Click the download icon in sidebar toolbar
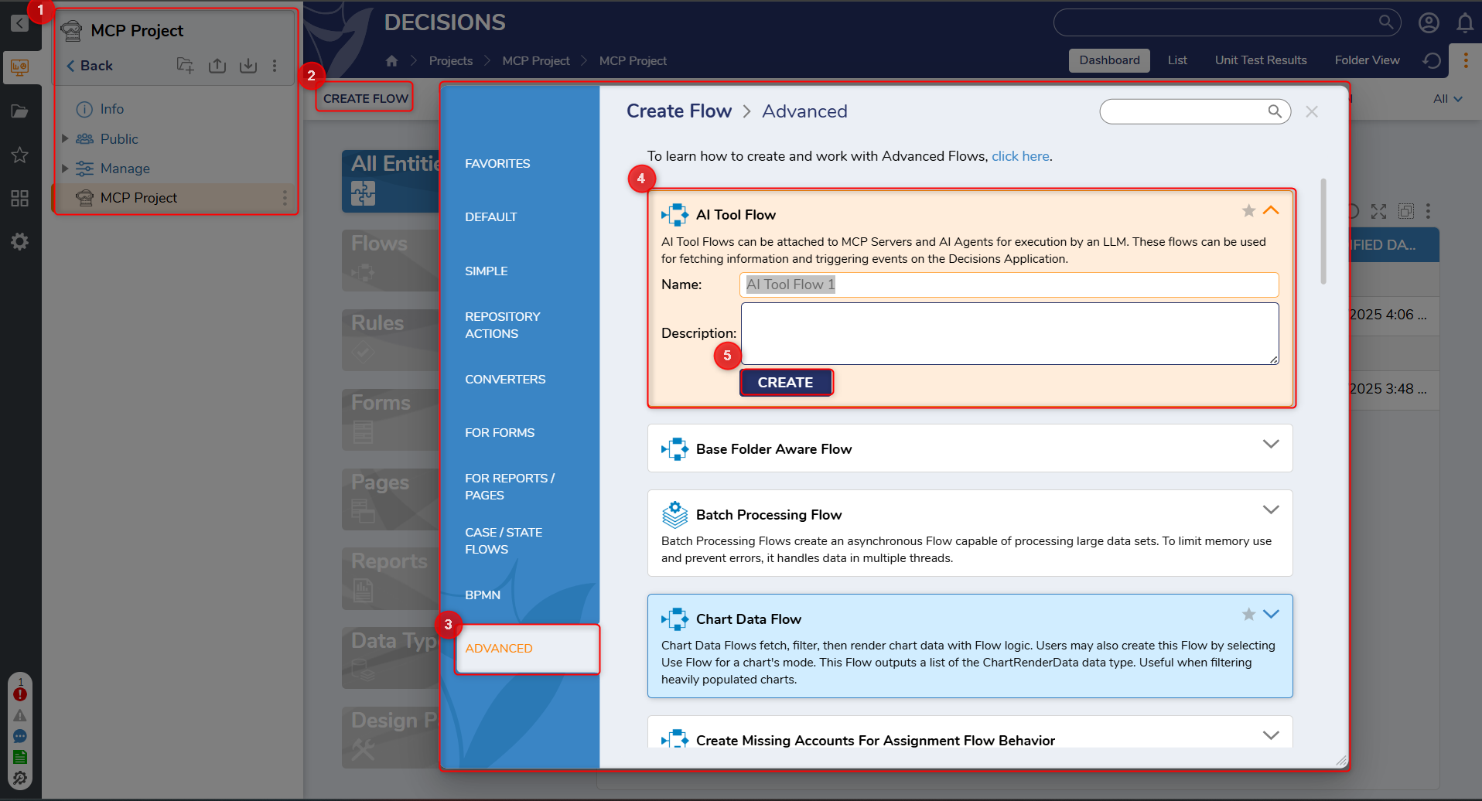1482x801 pixels. tap(248, 66)
